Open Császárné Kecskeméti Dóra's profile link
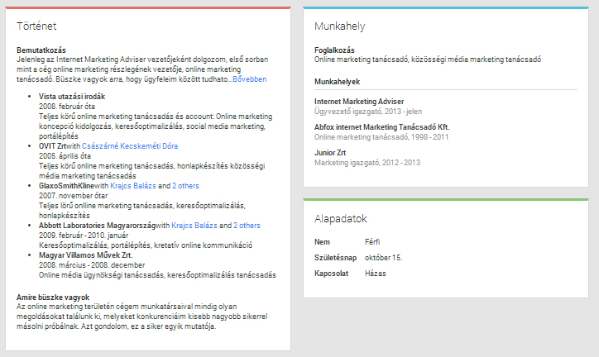Viewport: 599px width, 357px height. coord(130,146)
